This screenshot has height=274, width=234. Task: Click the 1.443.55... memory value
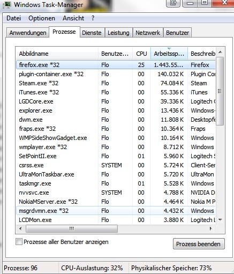point(169,65)
